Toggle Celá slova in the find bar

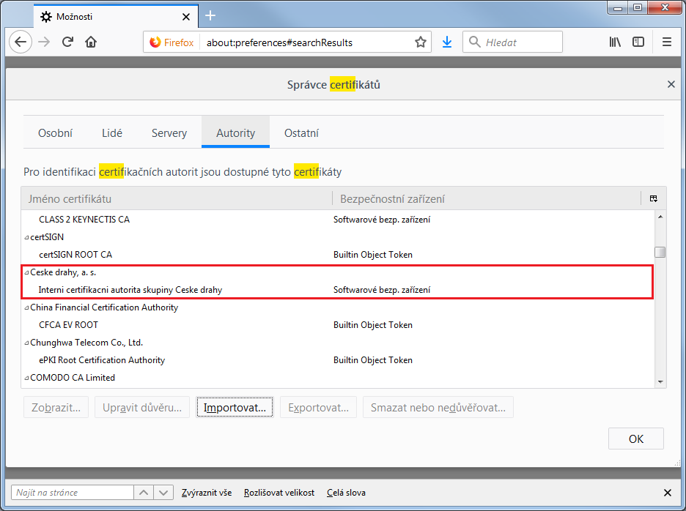click(x=346, y=493)
